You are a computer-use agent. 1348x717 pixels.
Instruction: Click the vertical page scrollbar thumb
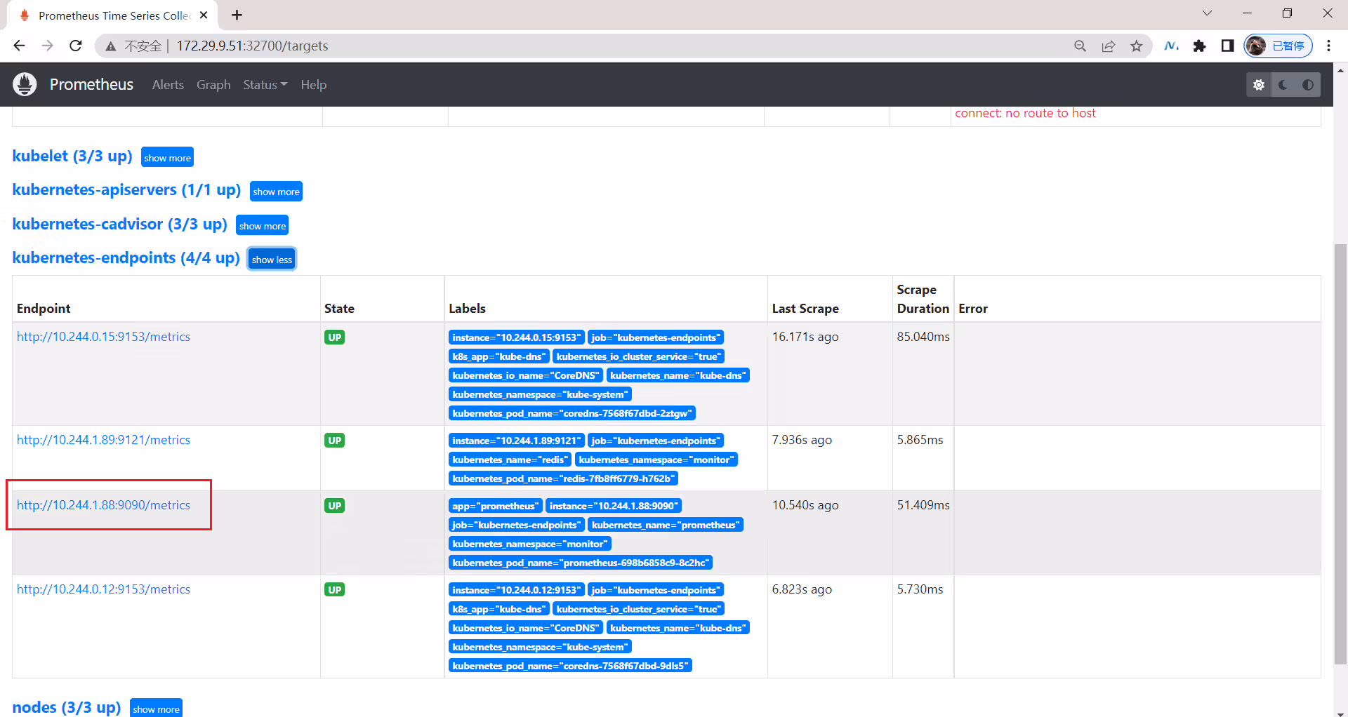tap(1340, 453)
